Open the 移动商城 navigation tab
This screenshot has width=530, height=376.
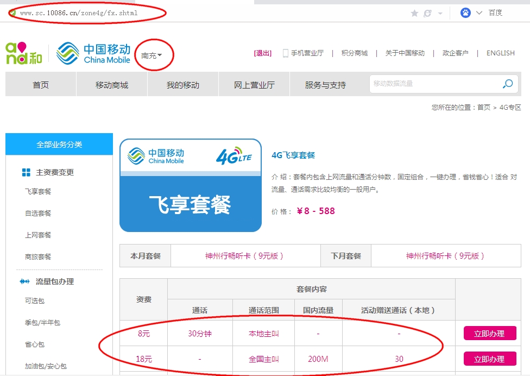coord(112,85)
